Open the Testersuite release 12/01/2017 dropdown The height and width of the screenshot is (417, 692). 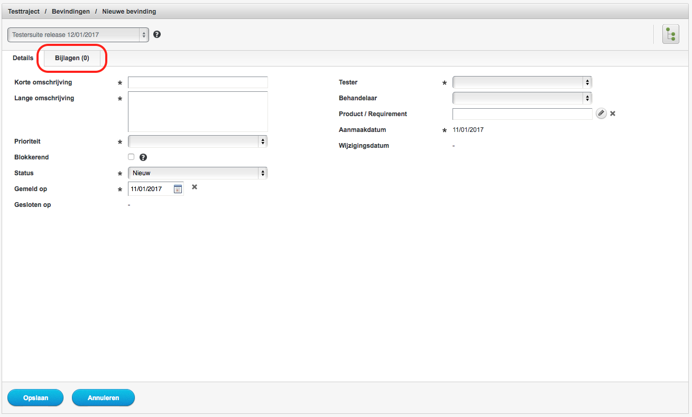(78, 35)
